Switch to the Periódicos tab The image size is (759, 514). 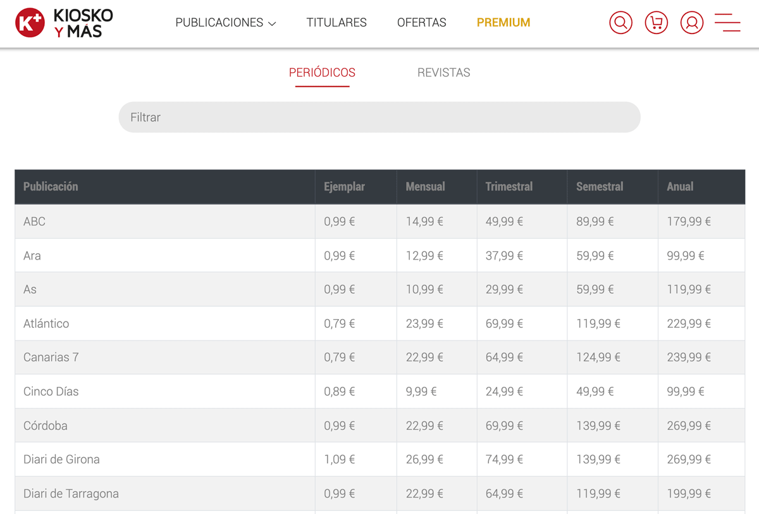click(x=322, y=73)
